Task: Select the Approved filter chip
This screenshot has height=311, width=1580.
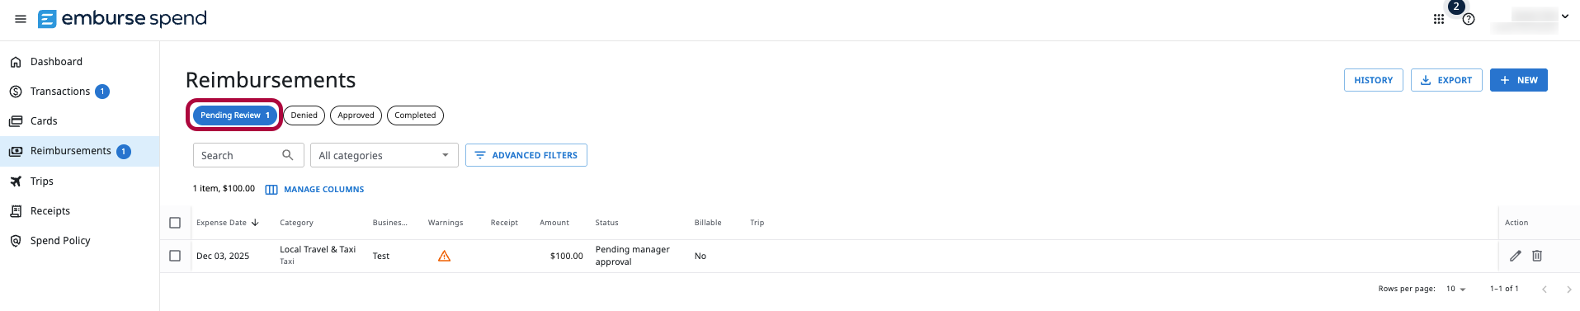Action: [x=356, y=115]
